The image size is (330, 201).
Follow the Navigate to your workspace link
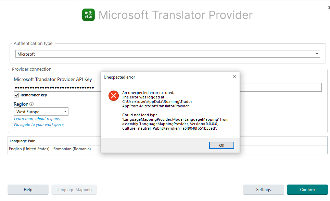[39, 125]
